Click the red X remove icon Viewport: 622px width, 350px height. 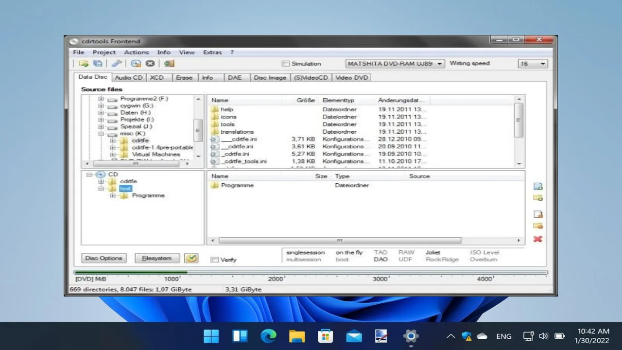[538, 239]
